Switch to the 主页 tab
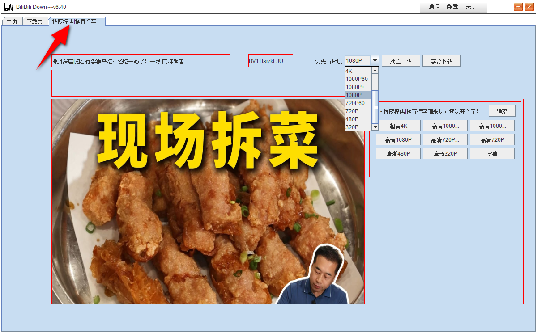 (12, 21)
